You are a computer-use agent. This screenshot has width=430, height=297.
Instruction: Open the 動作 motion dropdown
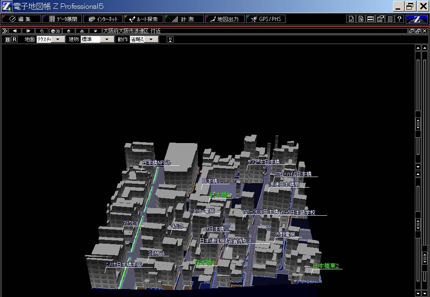point(144,39)
